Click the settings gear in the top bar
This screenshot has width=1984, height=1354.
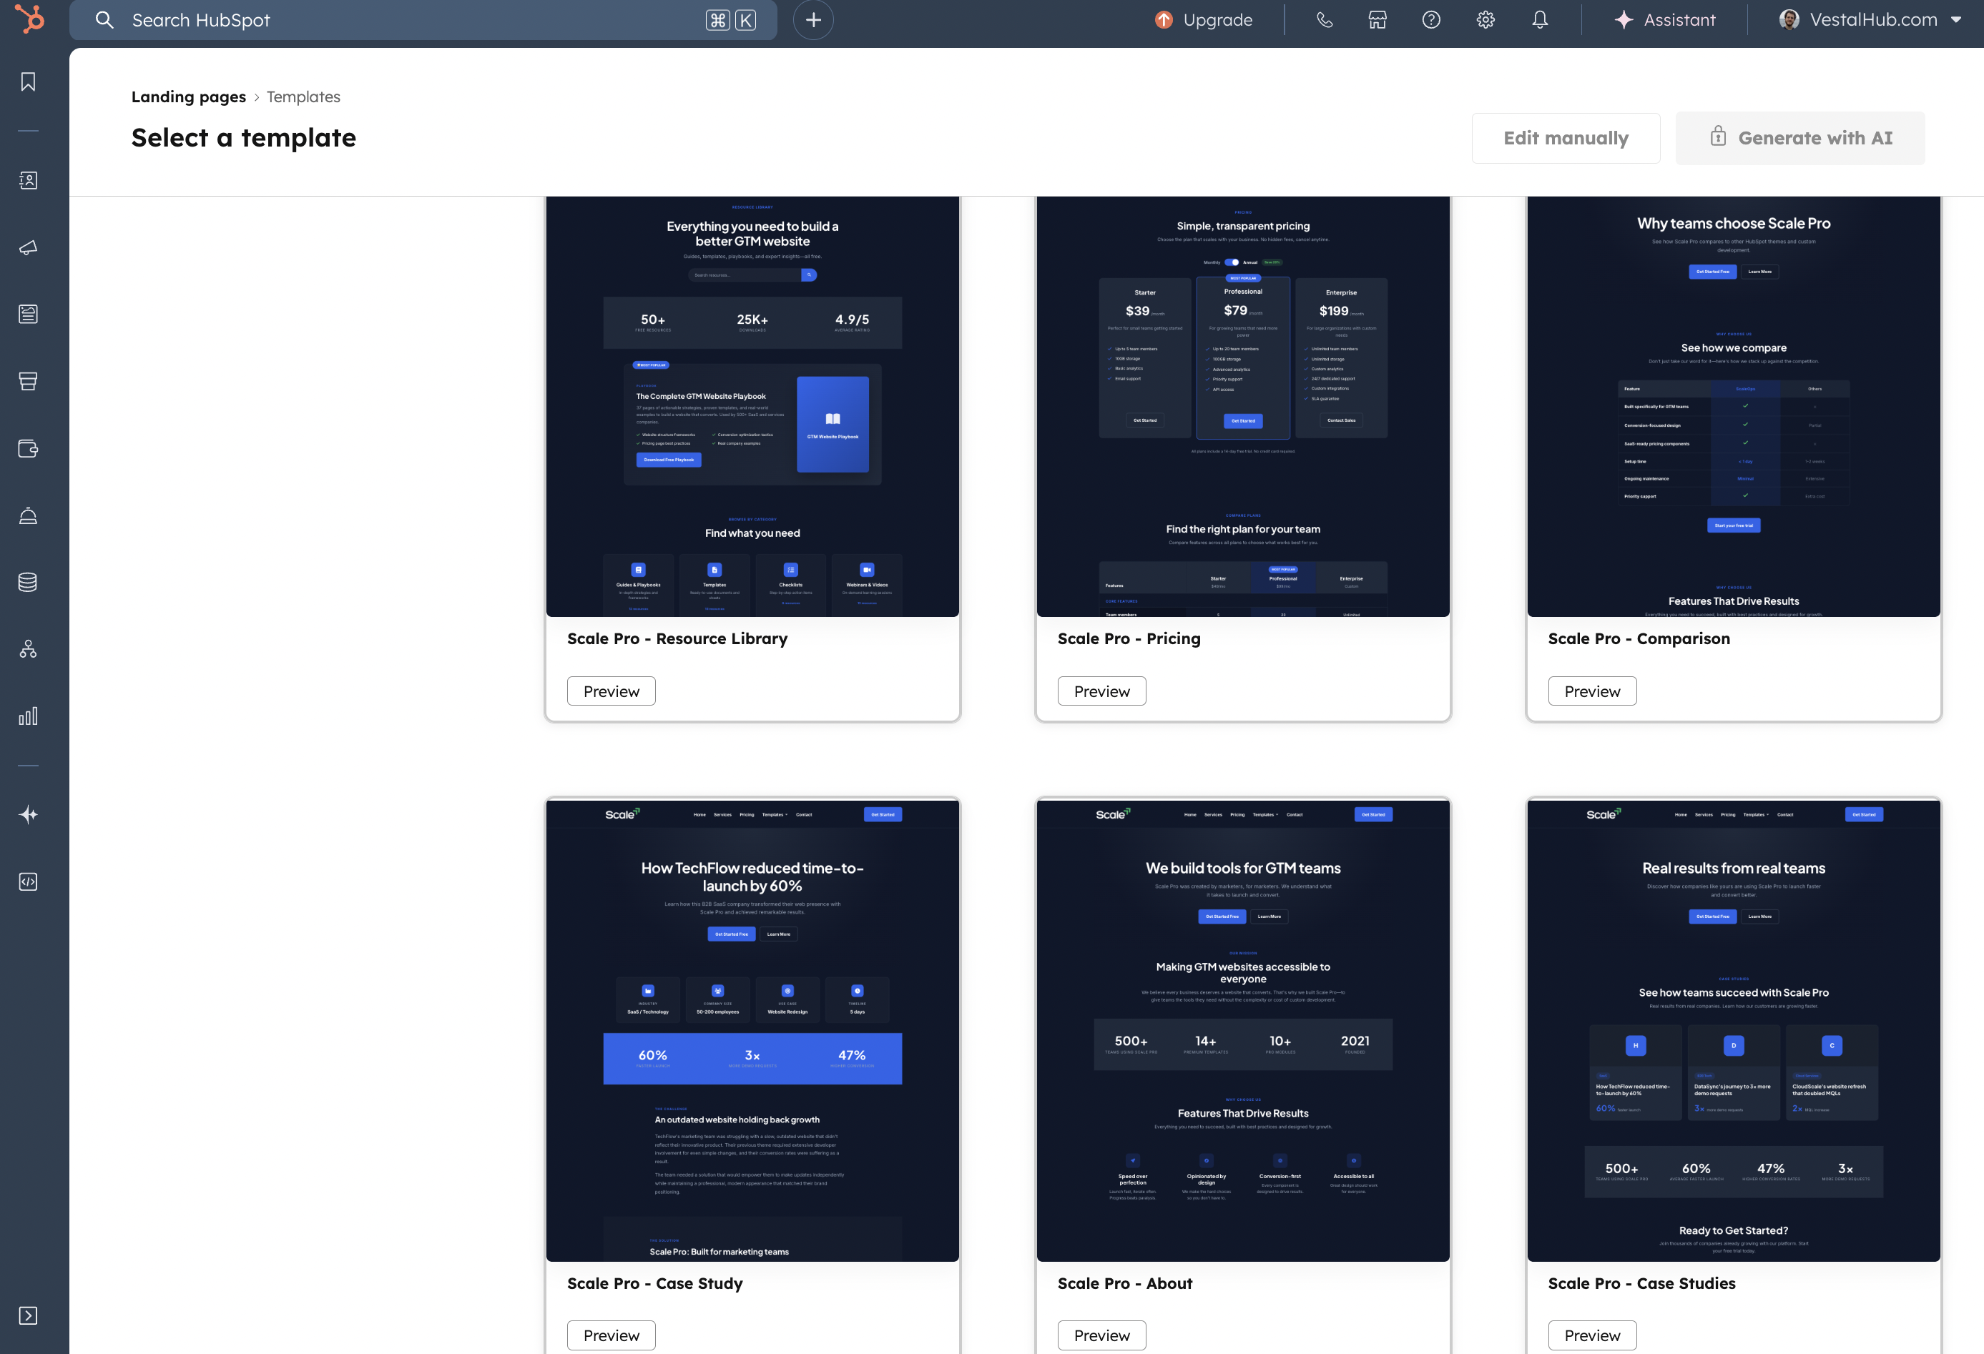(x=1485, y=19)
